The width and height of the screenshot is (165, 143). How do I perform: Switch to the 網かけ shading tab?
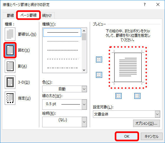coord(47,16)
